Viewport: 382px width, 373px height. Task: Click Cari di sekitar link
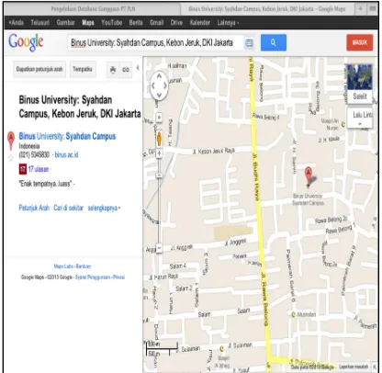point(69,208)
